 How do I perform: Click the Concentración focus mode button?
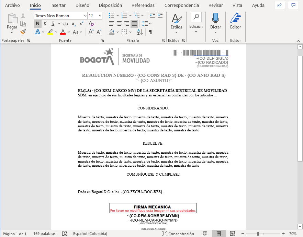click(x=178, y=234)
